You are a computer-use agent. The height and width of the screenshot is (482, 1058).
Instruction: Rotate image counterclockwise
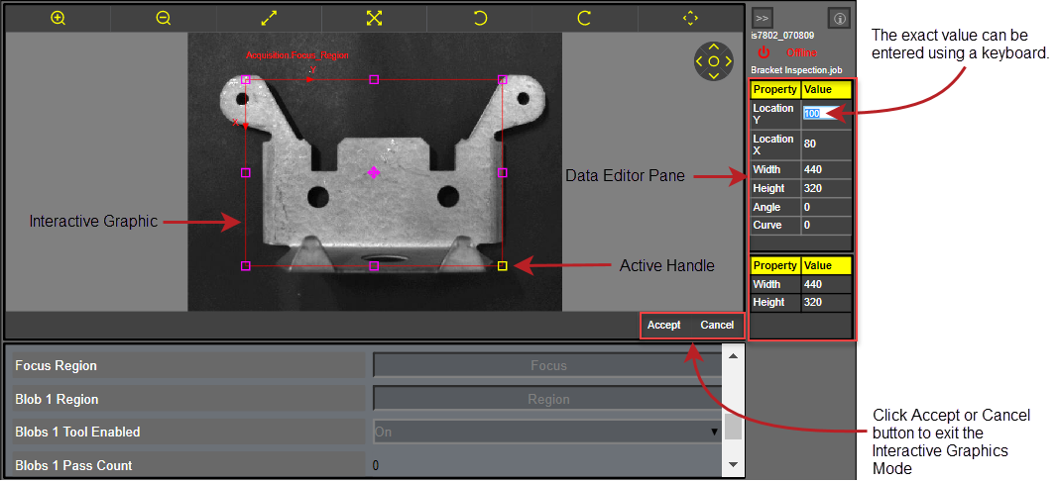click(480, 18)
